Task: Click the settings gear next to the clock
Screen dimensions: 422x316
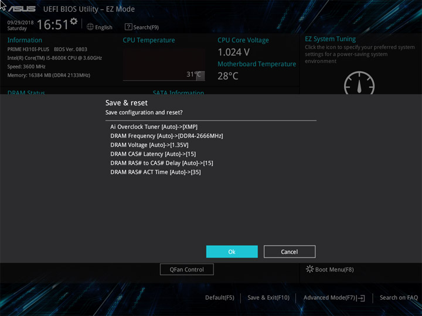Action: click(74, 21)
